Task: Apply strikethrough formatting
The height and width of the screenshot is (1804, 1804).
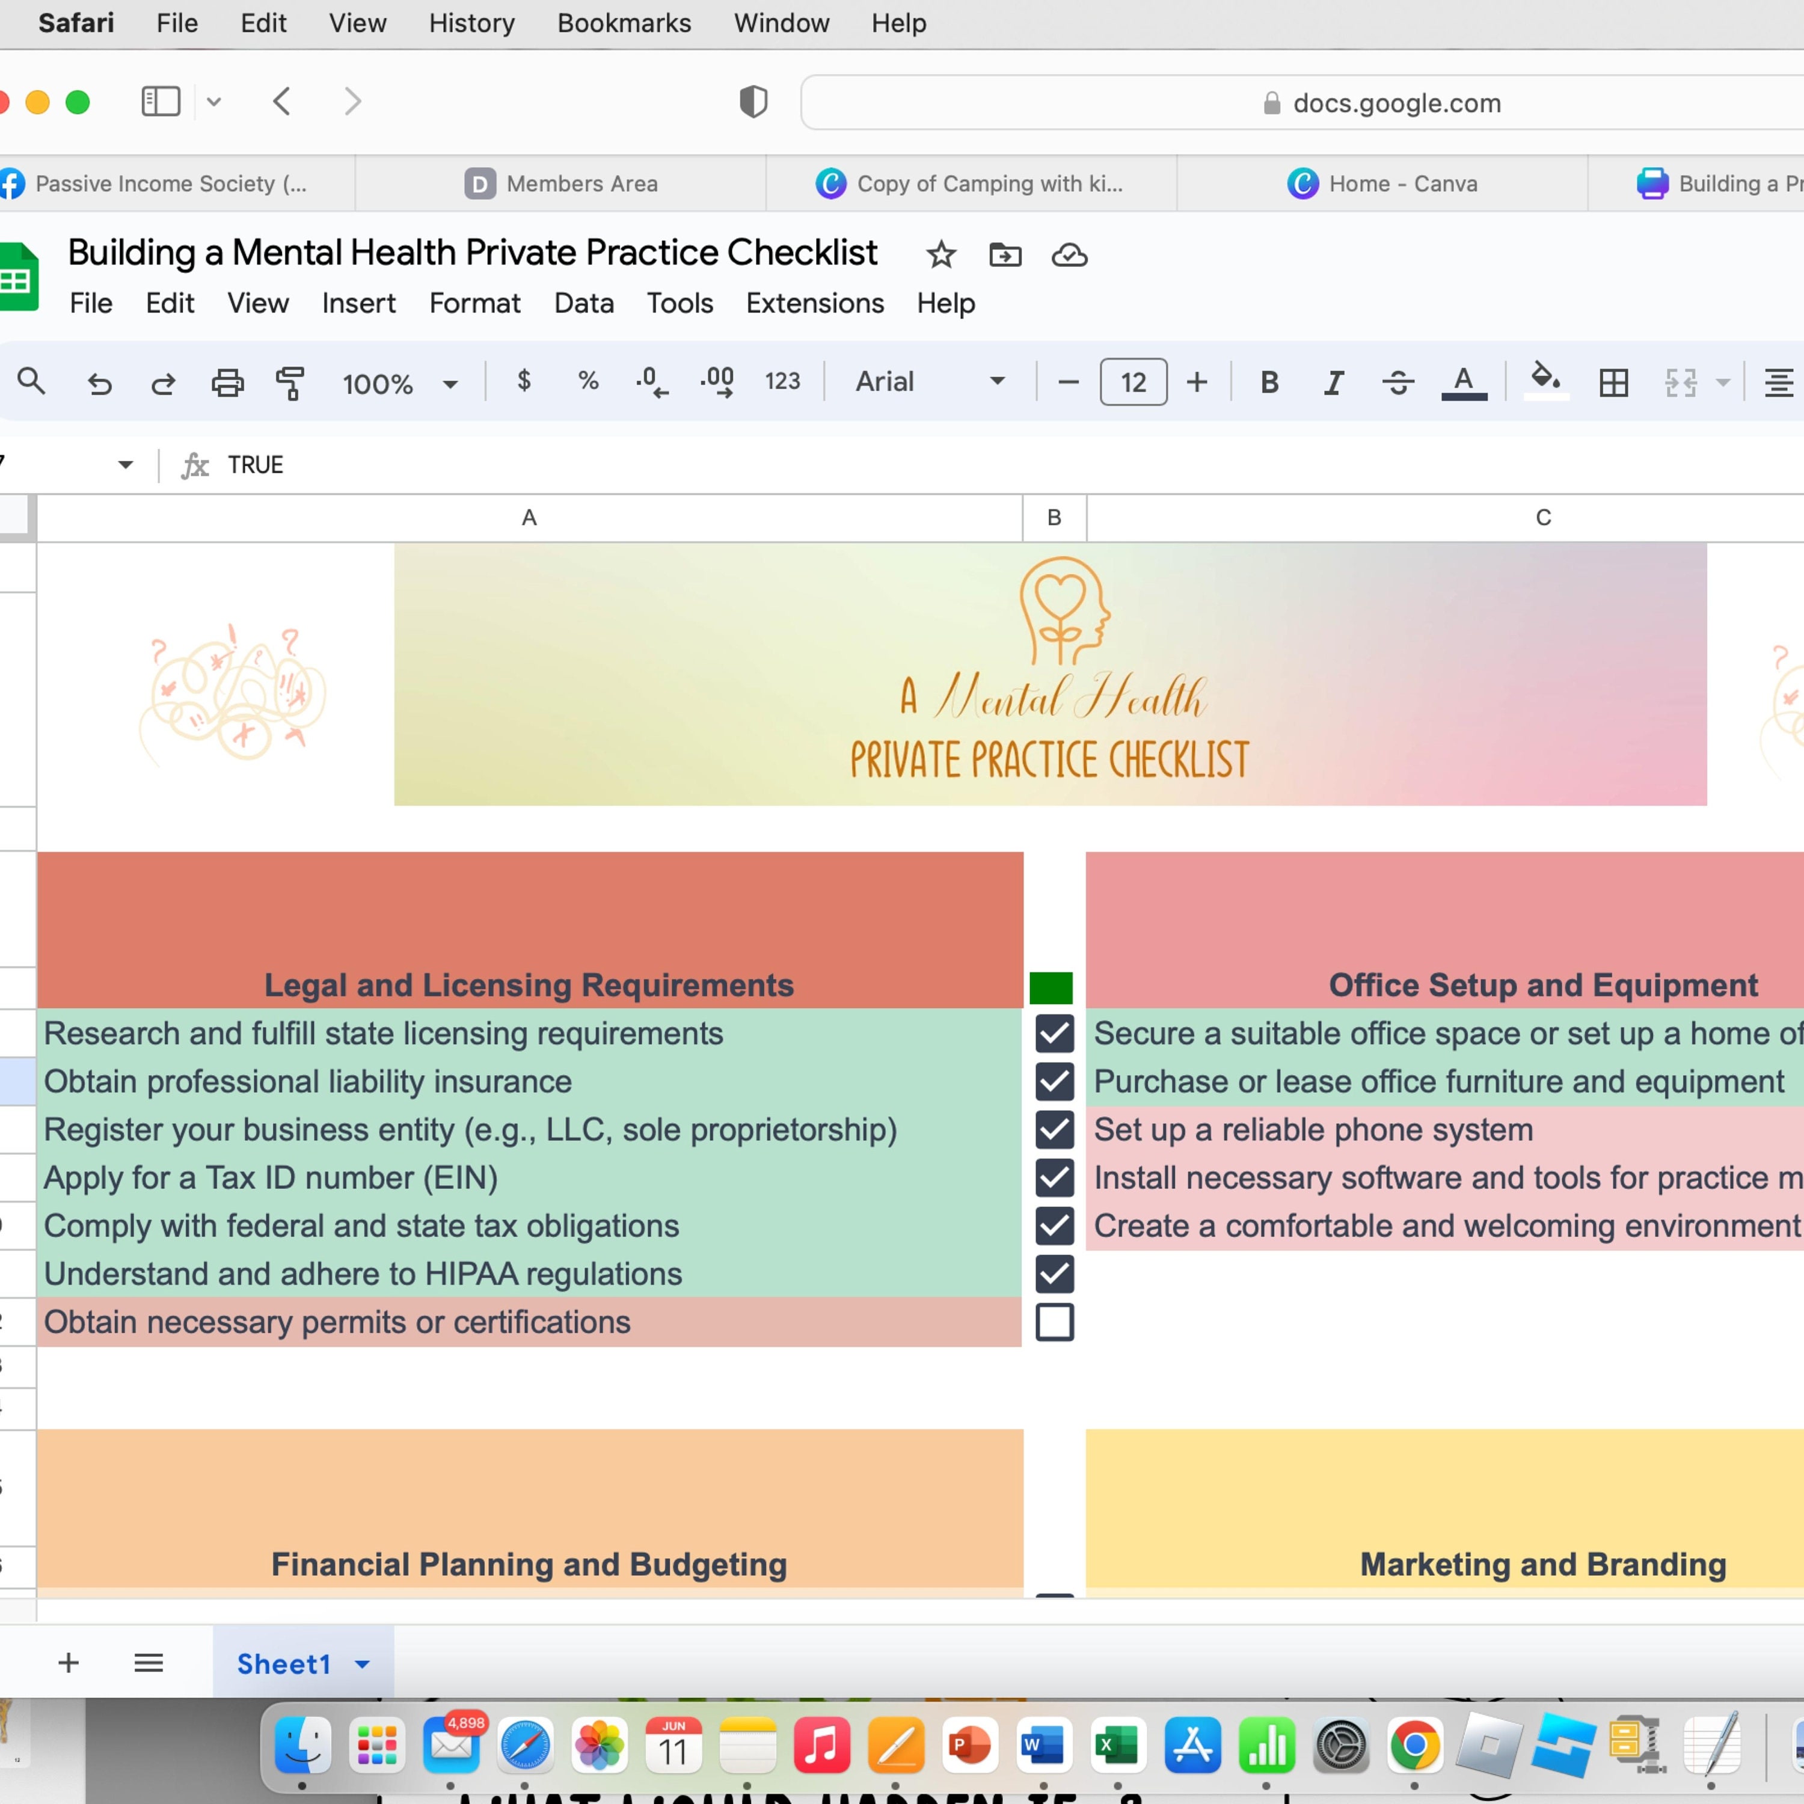Action: [x=1398, y=382]
